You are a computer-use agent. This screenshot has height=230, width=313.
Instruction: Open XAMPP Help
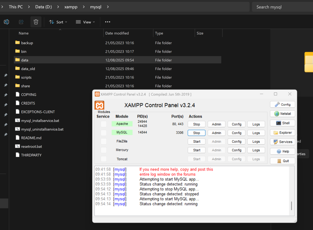click(x=282, y=151)
